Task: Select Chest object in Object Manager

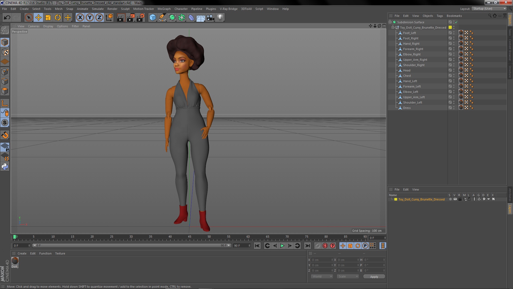Action: pyautogui.click(x=407, y=76)
